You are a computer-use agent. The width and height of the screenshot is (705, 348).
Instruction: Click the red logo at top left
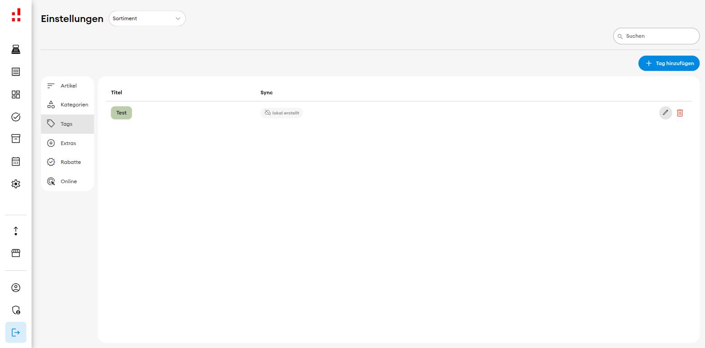click(x=16, y=15)
